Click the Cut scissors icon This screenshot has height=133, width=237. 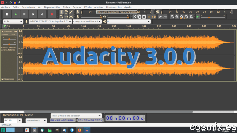(x=134, y=17)
